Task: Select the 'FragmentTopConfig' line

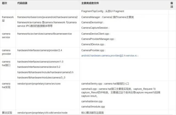Action: (x=103, y=11)
